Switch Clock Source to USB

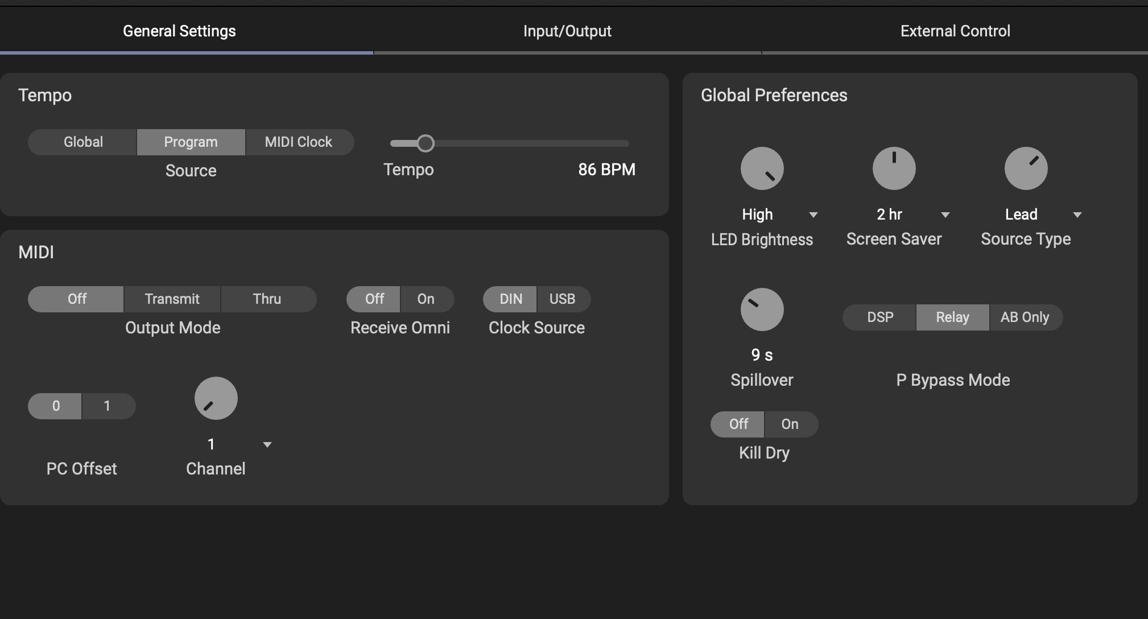(562, 299)
